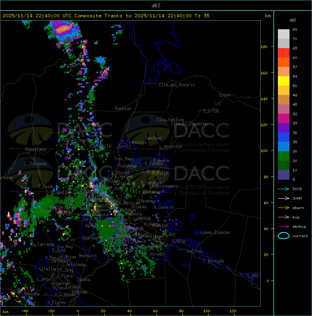Screen dimensions: 312x316
Task: Pick the slate 10–5 dBZ swatch
Action: tap(283, 175)
